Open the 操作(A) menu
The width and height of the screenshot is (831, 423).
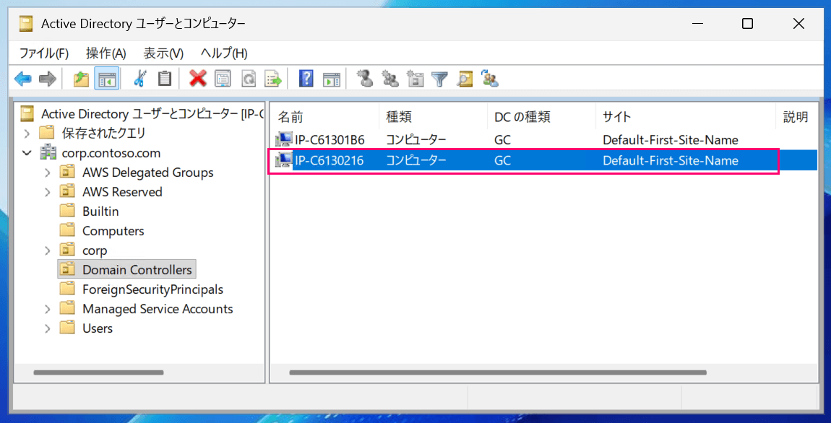(x=106, y=53)
